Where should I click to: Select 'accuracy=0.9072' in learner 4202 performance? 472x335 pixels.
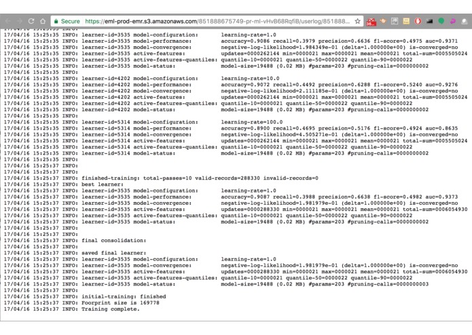click(245, 85)
